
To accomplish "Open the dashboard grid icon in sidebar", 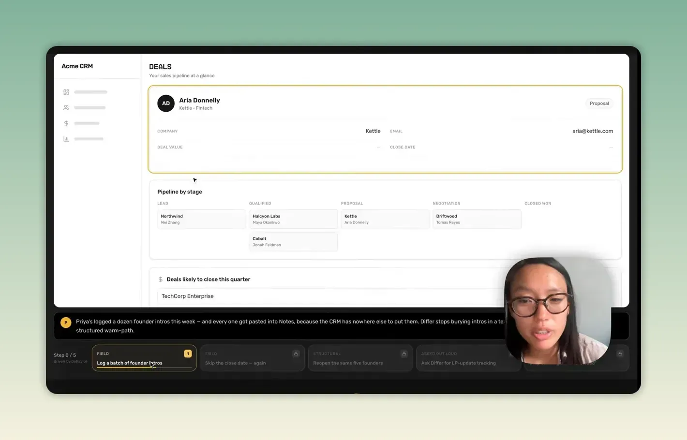I will pyautogui.click(x=66, y=92).
